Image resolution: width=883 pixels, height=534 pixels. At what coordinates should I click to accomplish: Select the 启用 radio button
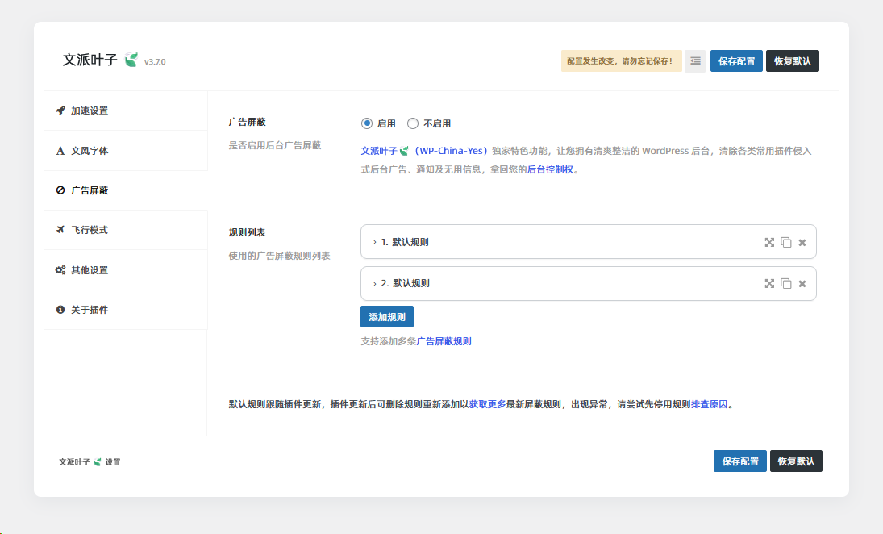pyautogui.click(x=367, y=123)
